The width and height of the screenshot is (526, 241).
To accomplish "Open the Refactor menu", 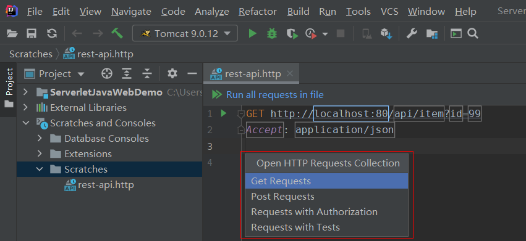I will (x=258, y=12).
